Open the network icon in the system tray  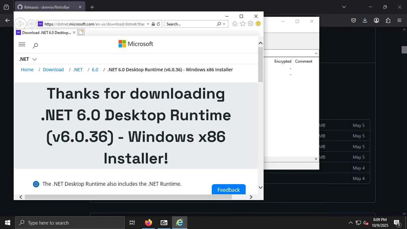(358, 223)
